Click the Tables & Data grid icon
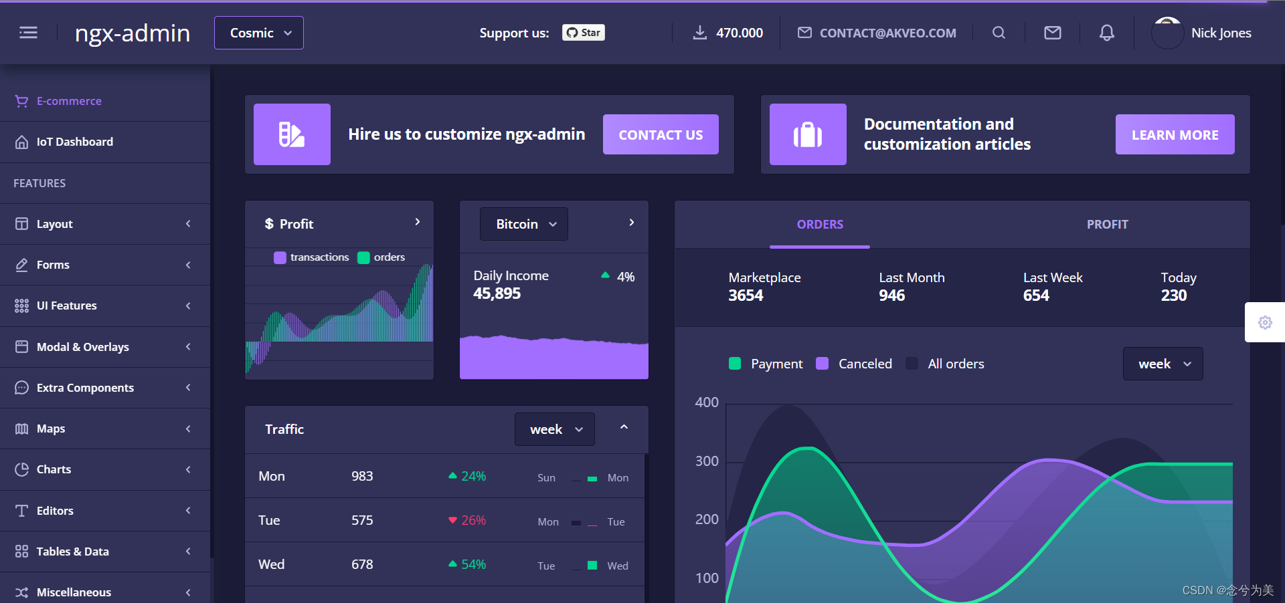1285x603 pixels. (x=21, y=552)
